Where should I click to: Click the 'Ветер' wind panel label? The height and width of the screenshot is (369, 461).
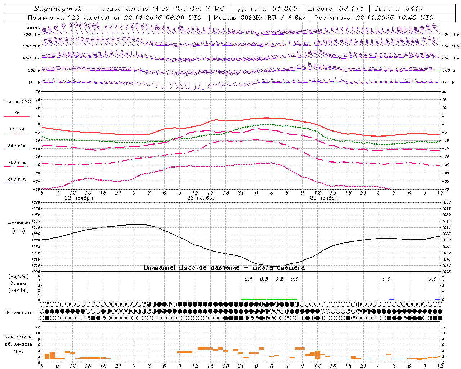click(x=33, y=27)
